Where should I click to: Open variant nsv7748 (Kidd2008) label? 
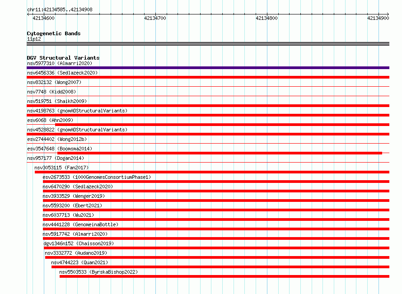(x=51, y=92)
